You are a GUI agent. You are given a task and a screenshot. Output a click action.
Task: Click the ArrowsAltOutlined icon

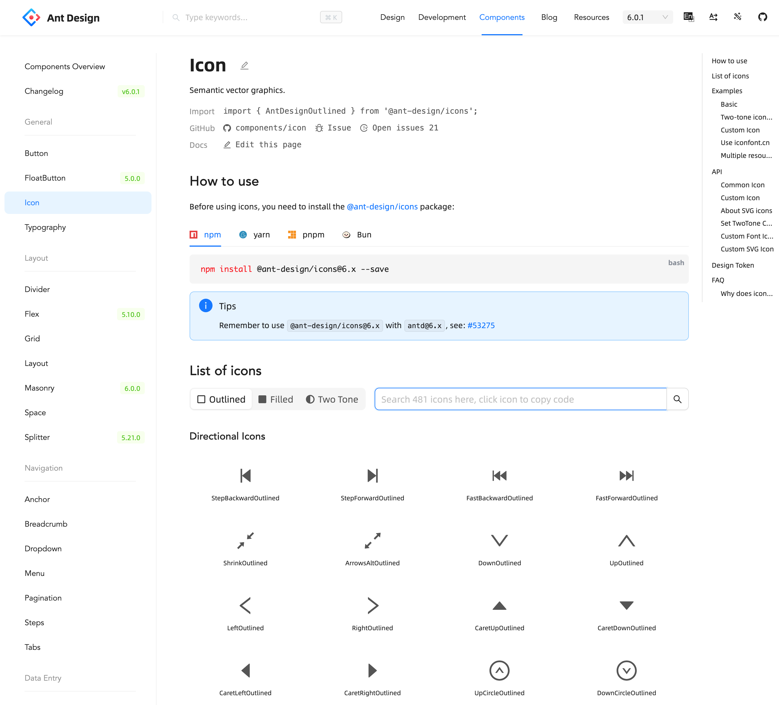pyautogui.click(x=372, y=540)
